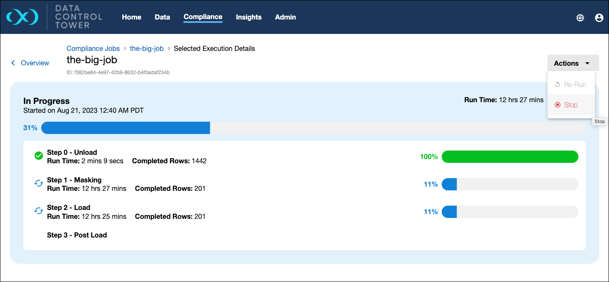Click the Step 0 Unload 100% progress bar
The width and height of the screenshot is (609, 282).
pos(510,156)
